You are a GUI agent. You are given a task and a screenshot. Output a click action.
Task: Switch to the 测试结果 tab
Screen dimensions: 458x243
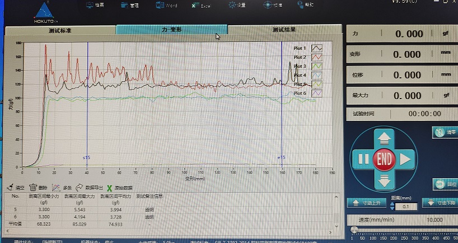pyautogui.click(x=283, y=30)
